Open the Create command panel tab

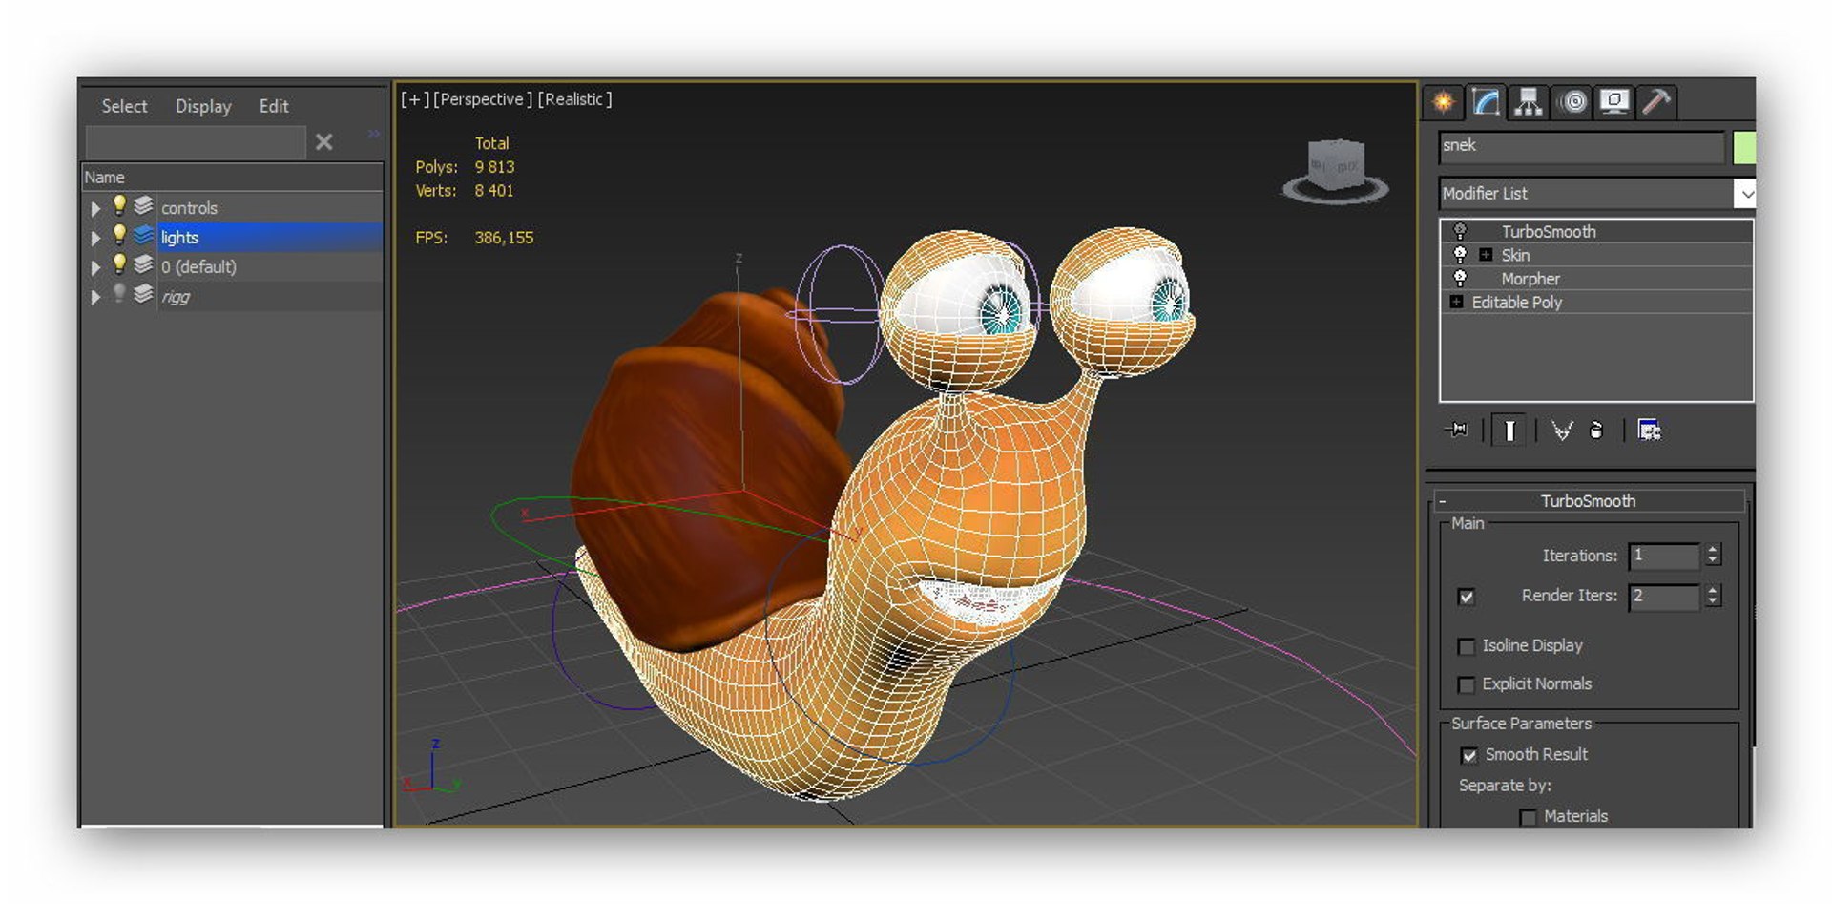coord(1444,101)
